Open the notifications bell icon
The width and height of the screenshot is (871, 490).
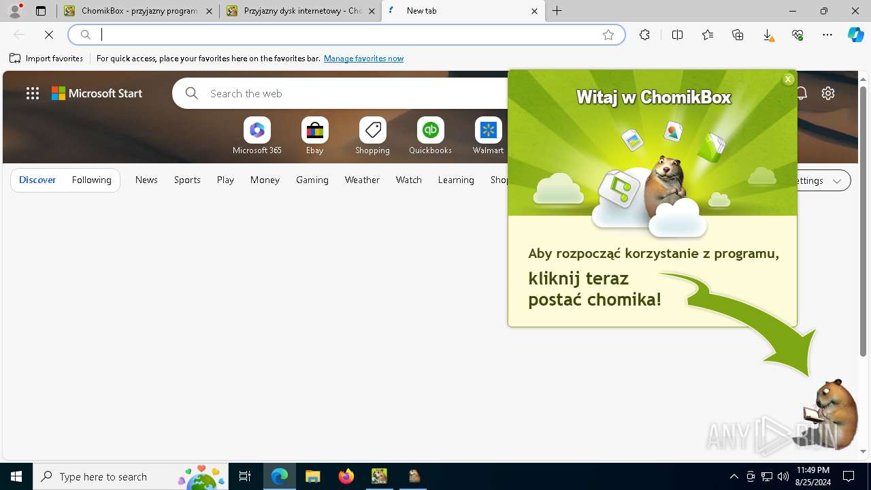click(802, 93)
